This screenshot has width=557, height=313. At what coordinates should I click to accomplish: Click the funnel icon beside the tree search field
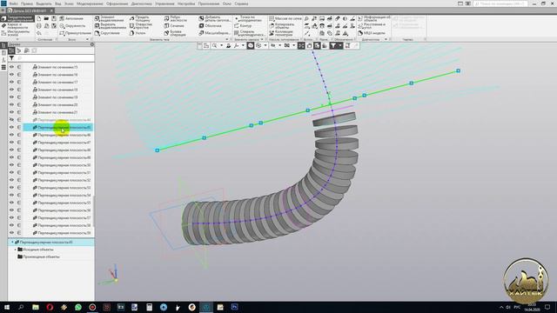tap(11, 58)
